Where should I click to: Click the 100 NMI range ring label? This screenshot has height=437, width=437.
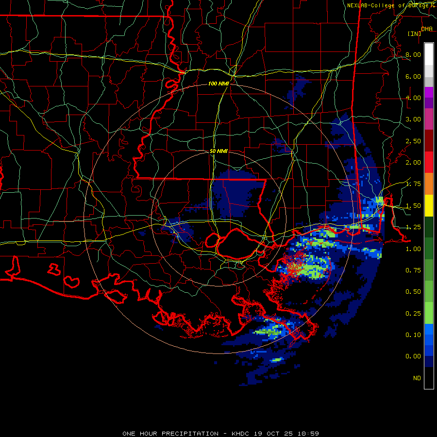218,84
